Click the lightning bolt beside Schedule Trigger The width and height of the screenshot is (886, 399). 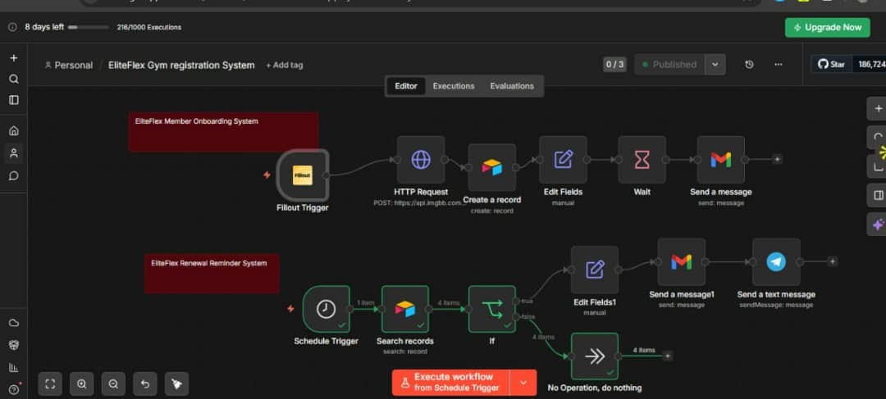coord(290,309)
